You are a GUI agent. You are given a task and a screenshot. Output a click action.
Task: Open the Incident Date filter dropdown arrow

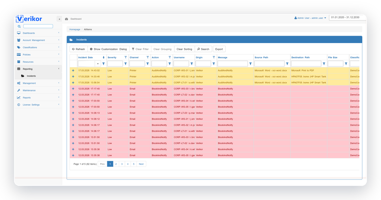(x=98, y=64)
